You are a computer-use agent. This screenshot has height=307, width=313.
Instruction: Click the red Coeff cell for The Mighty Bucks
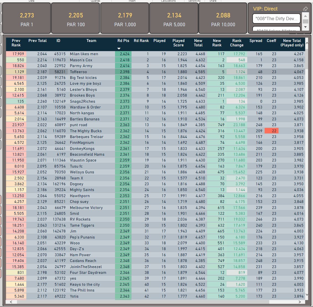point(271,131)
